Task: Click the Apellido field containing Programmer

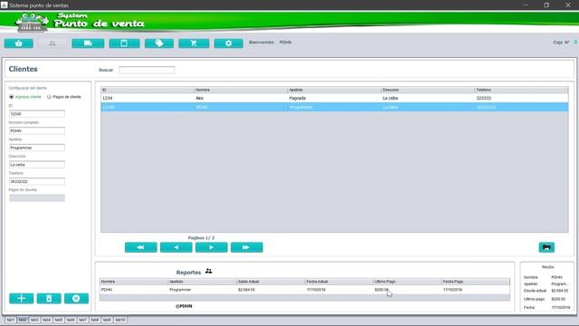Action: click(x=37, y=148)
